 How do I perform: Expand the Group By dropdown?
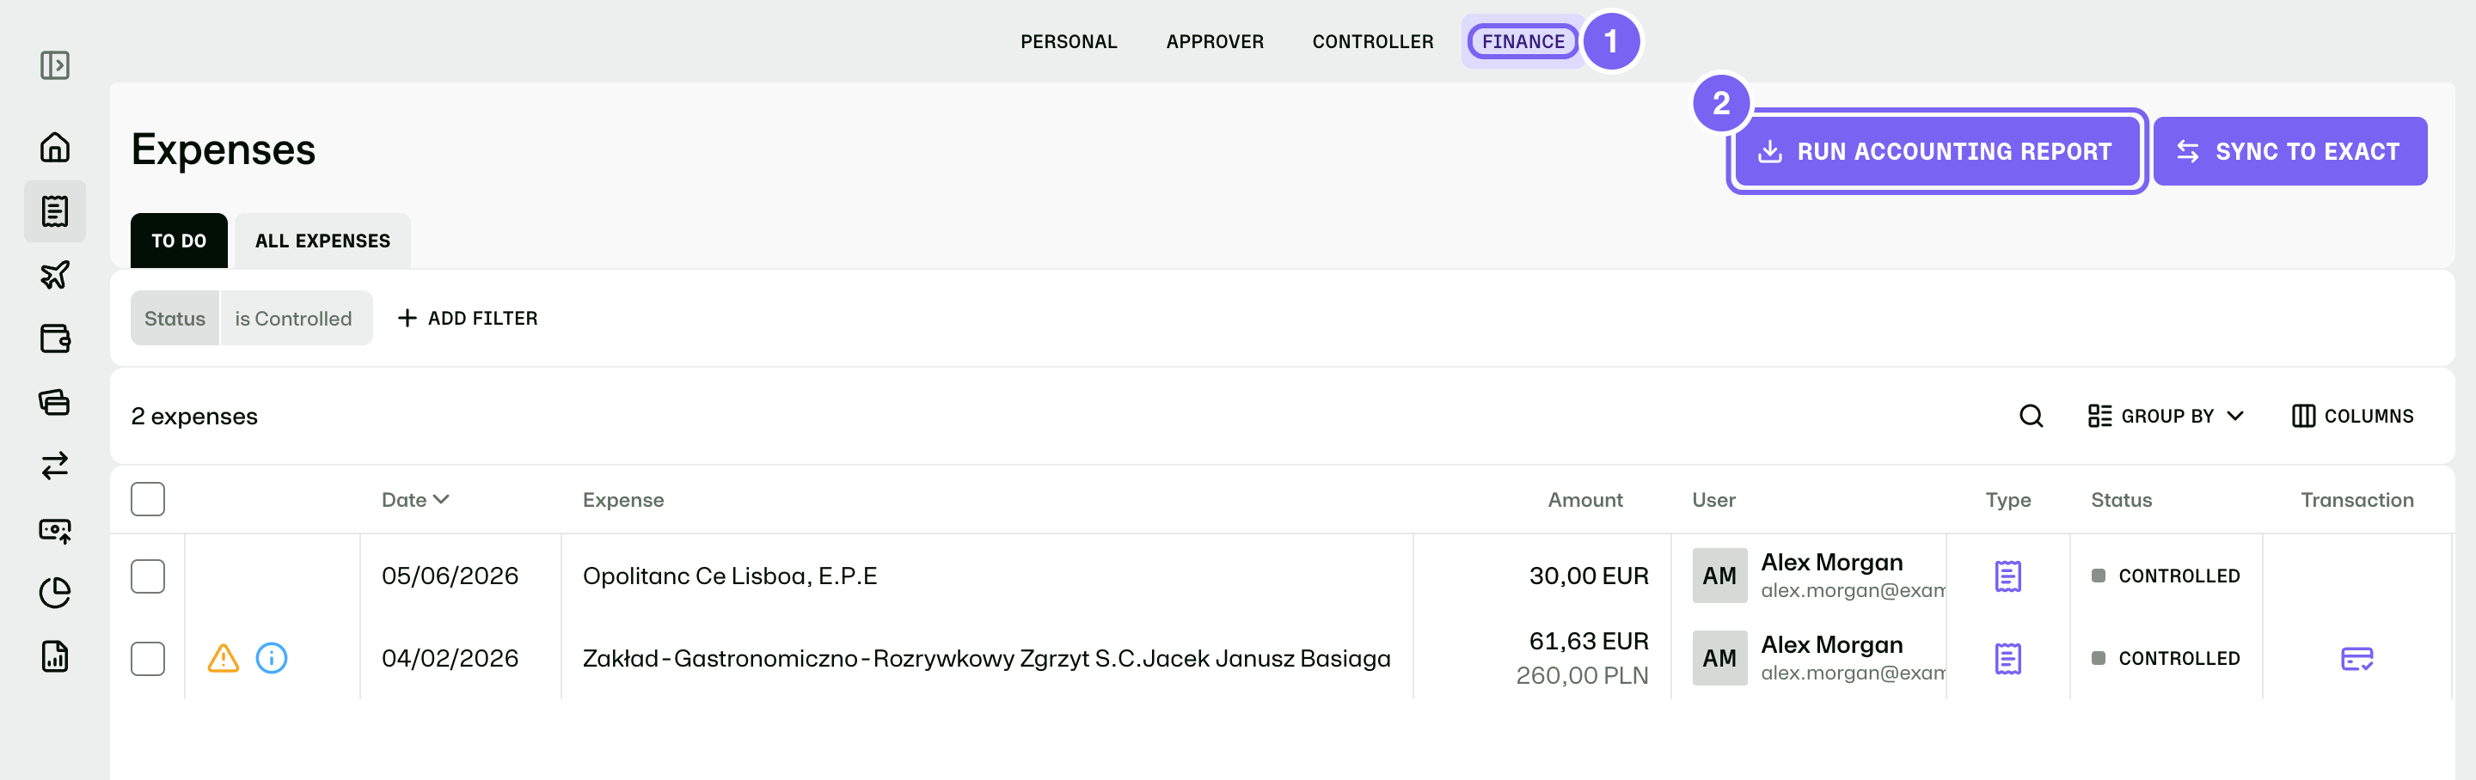pyautogui.click(x=2166, y=416)
